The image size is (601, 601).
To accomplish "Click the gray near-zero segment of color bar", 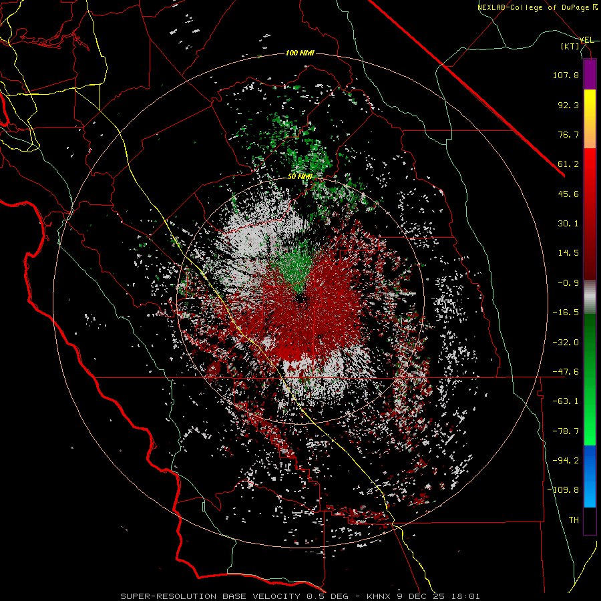I will tap(590, 296).
